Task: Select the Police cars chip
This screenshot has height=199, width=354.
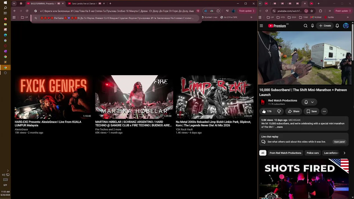Action: [x=313, y=153]
